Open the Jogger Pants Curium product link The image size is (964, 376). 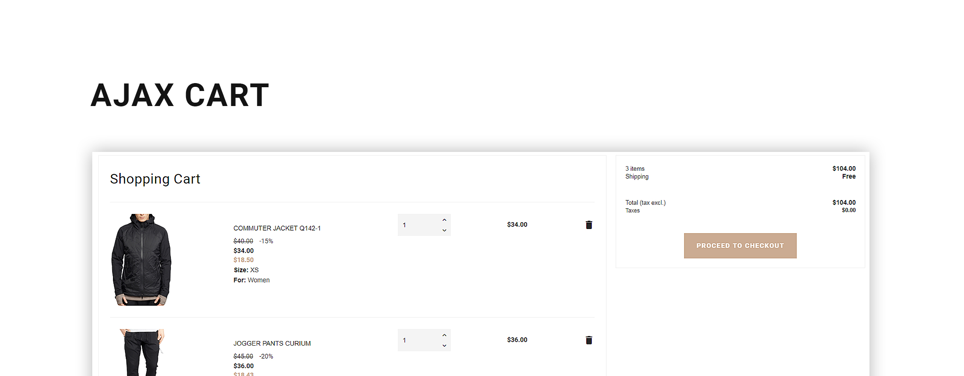tap(272, 343)
